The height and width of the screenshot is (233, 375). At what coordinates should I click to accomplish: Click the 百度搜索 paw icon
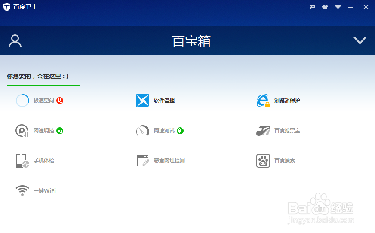coord(263,161)
